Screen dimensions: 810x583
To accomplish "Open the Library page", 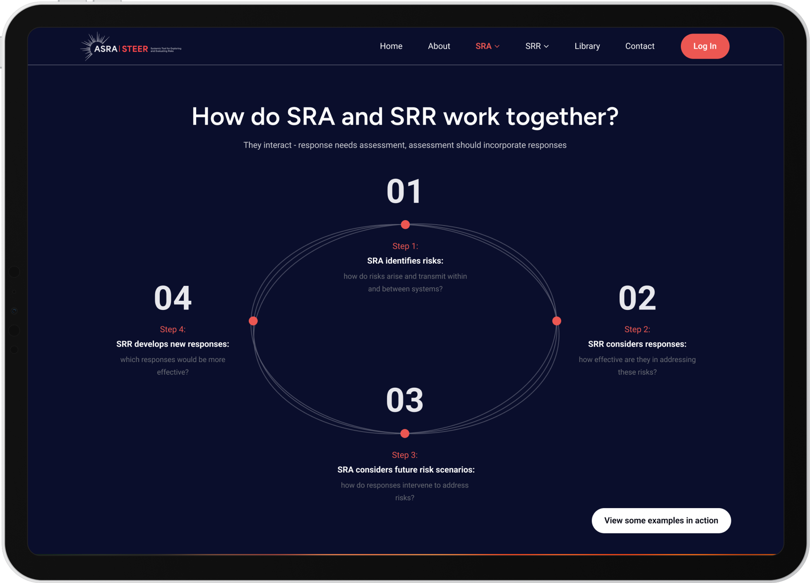I will click(x=587, y=46).
